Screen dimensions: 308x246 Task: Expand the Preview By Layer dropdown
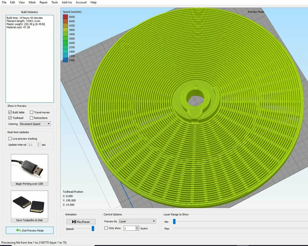pos(137,221)
